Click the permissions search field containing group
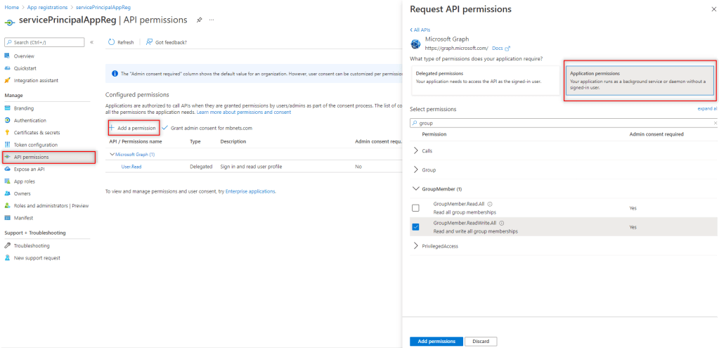 (562, 122)
